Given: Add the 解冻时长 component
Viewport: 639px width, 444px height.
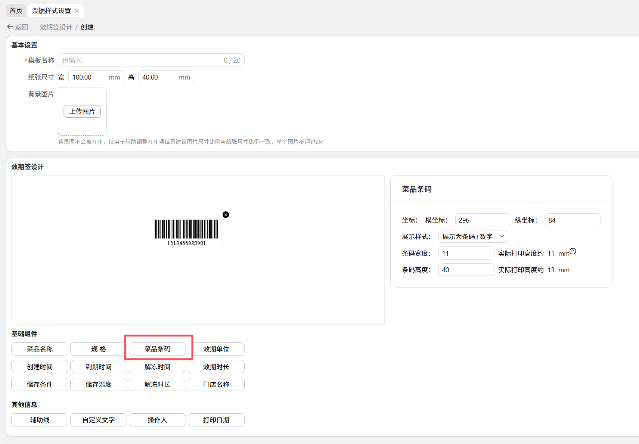Looking at the screenshot, I should tap(157, 384).
